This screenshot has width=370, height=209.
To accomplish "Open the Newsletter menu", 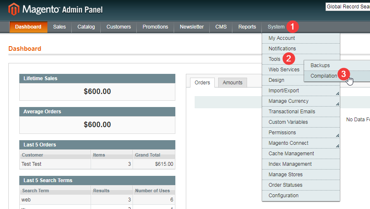I will (x=192, y=27).
